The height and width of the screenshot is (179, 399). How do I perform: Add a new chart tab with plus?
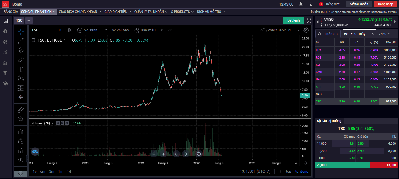click(x=29, y=20)
